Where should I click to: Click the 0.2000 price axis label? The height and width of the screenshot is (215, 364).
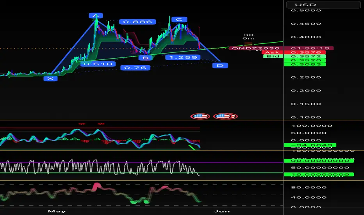coord(306,91)
